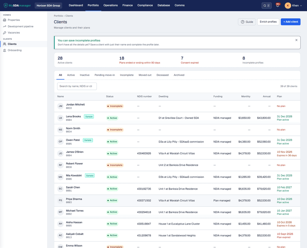Click the 18 plans ending within 90 days stat
307x248 pixels.
pos(140,60)
